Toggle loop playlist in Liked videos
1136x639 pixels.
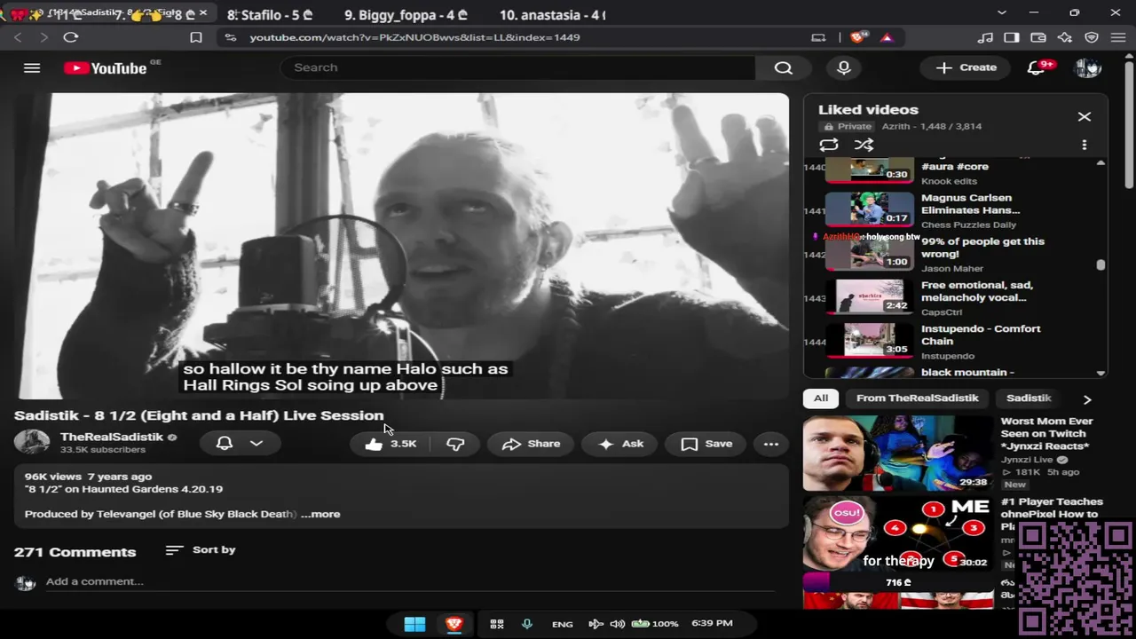click(829, 145)
